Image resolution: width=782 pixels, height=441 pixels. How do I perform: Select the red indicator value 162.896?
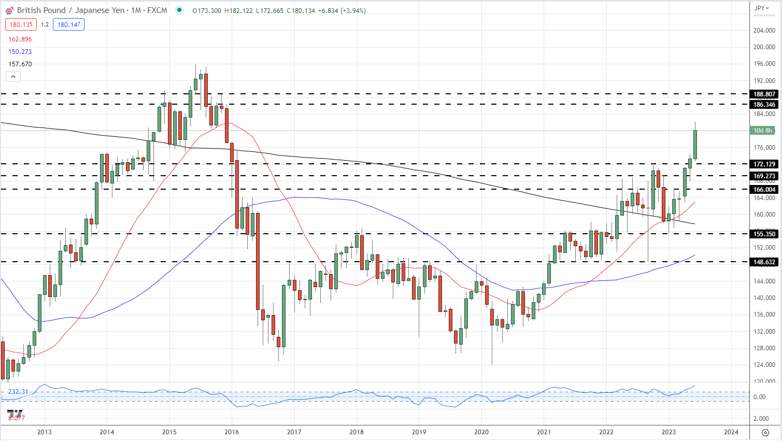click(20, 39)
